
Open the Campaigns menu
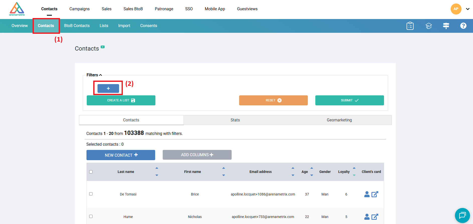tap(79, 9)
